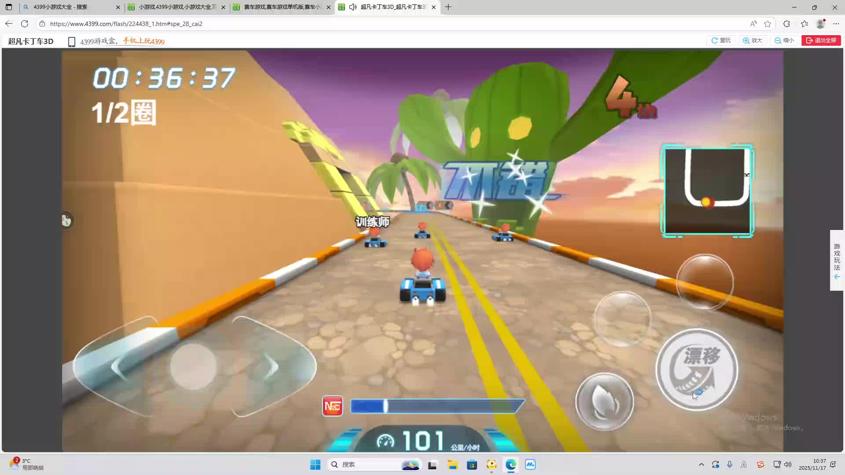Exit fullscreen with the 退出全屏 button

[x=821, y=40]
